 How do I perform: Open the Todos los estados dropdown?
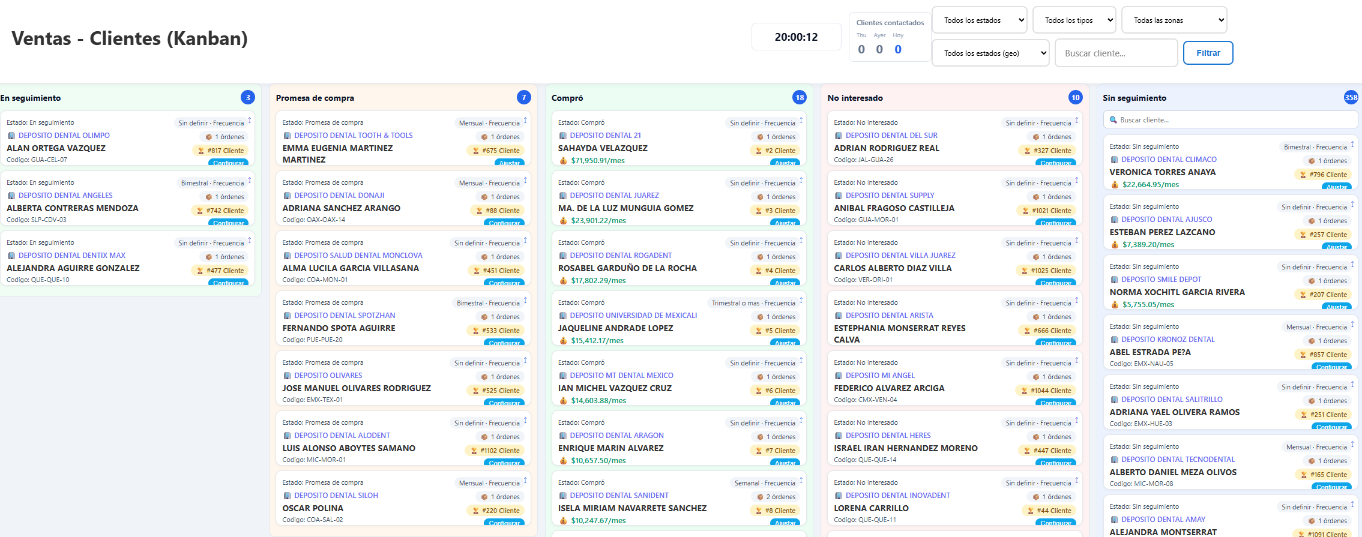[980, 20]
